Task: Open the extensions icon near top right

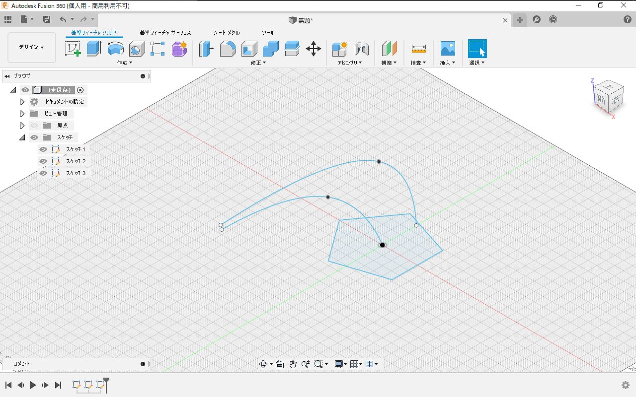Action: click(537, 20)
